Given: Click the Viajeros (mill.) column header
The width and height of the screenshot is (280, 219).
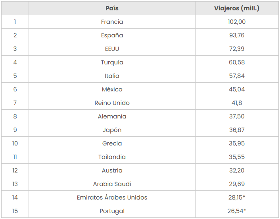Looking at the screenshot, I should (237, 8).
